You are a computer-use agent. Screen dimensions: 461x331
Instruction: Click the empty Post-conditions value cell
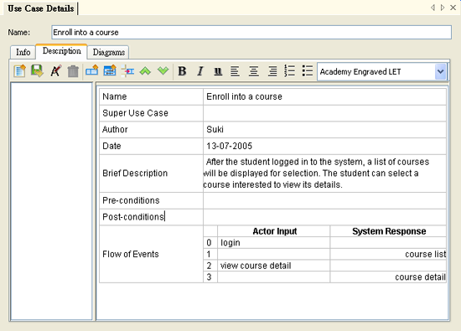pos(324,217)
